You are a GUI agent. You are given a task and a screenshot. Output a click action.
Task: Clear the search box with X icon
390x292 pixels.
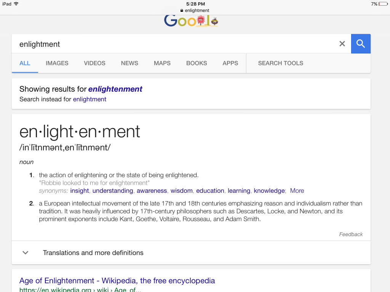(342, 44)
